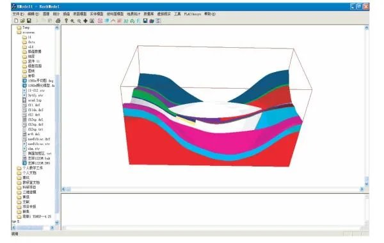Click the 3D viewport scroll-down arrow
This screenshot has width=384, height=243.
tap(366, 184)
